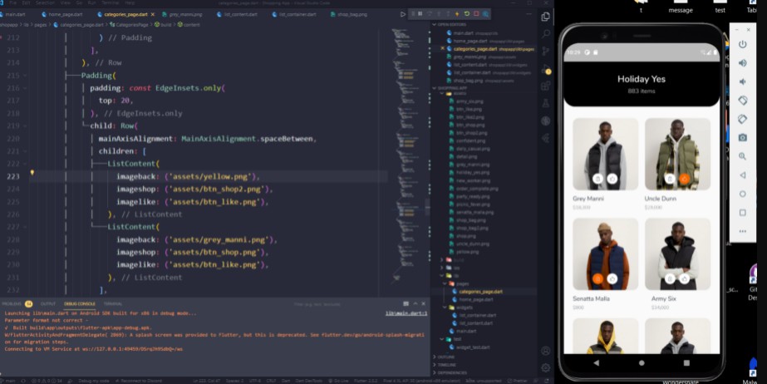Open the Search view in the activity bar
767x384 pixels.
(x=546, y=34)
